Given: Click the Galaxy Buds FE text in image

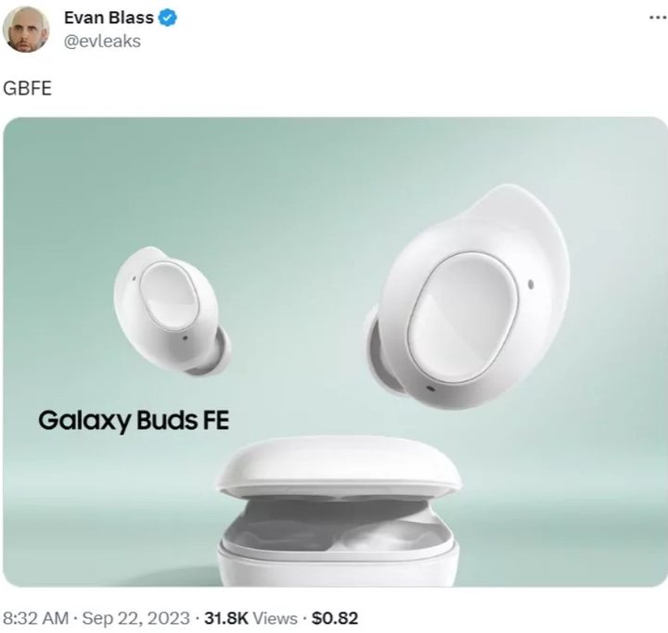Looking at the screenshot, I should coord(134,420).
